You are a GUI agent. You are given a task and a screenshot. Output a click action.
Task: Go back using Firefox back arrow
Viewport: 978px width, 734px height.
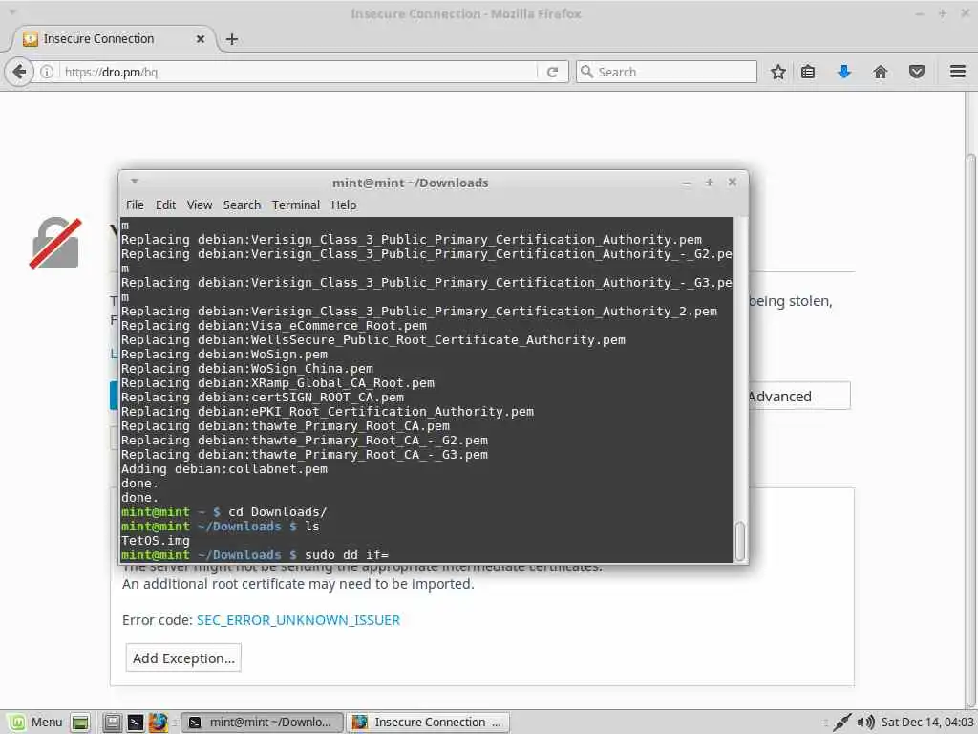click(x=19, y=72)
